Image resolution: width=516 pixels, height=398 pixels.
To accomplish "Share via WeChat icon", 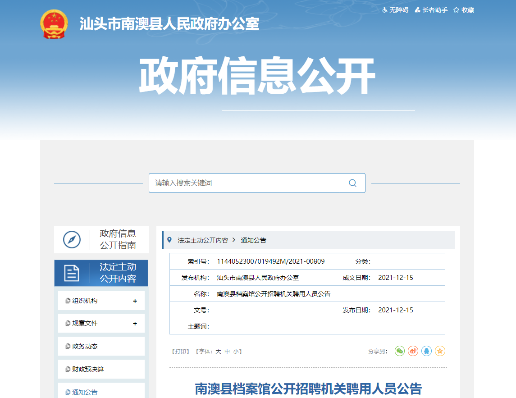I will tap(400, 351).
